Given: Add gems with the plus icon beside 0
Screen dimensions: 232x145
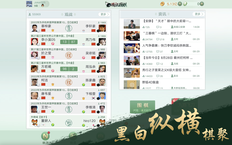Looking at the screenshot, I should 202,4.
